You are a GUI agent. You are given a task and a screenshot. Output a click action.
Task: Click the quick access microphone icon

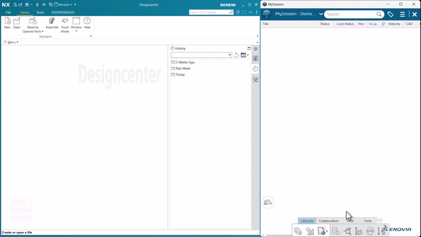tap(37, 4)
